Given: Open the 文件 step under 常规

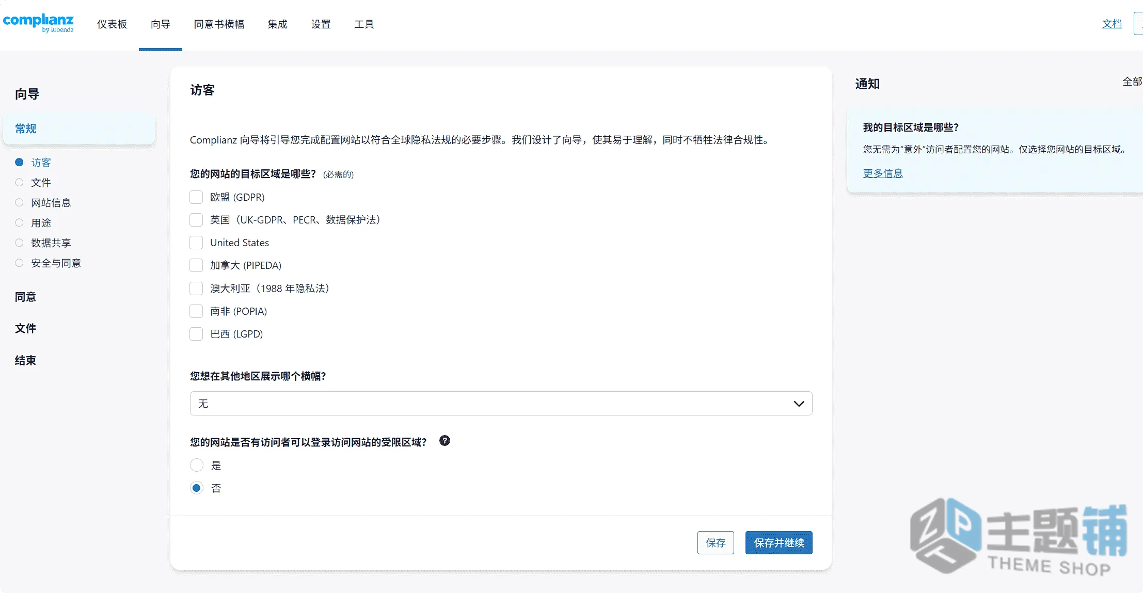Looking at the screenshot, I should pos(41,183).
